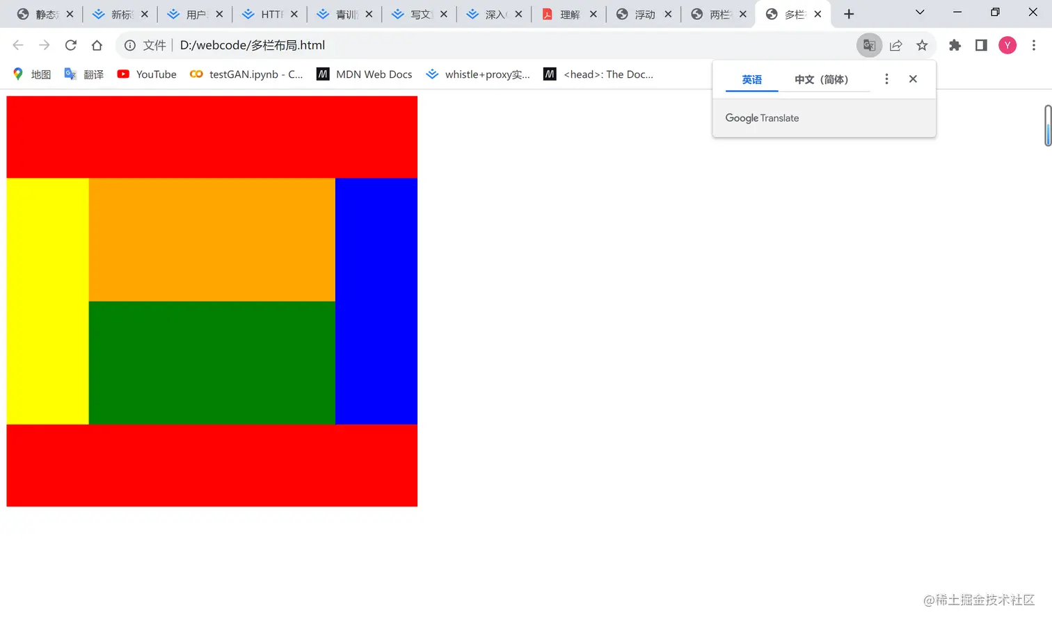The image size is (1052, 624).
Task: Click the orange center block
Action: point(212,240)
